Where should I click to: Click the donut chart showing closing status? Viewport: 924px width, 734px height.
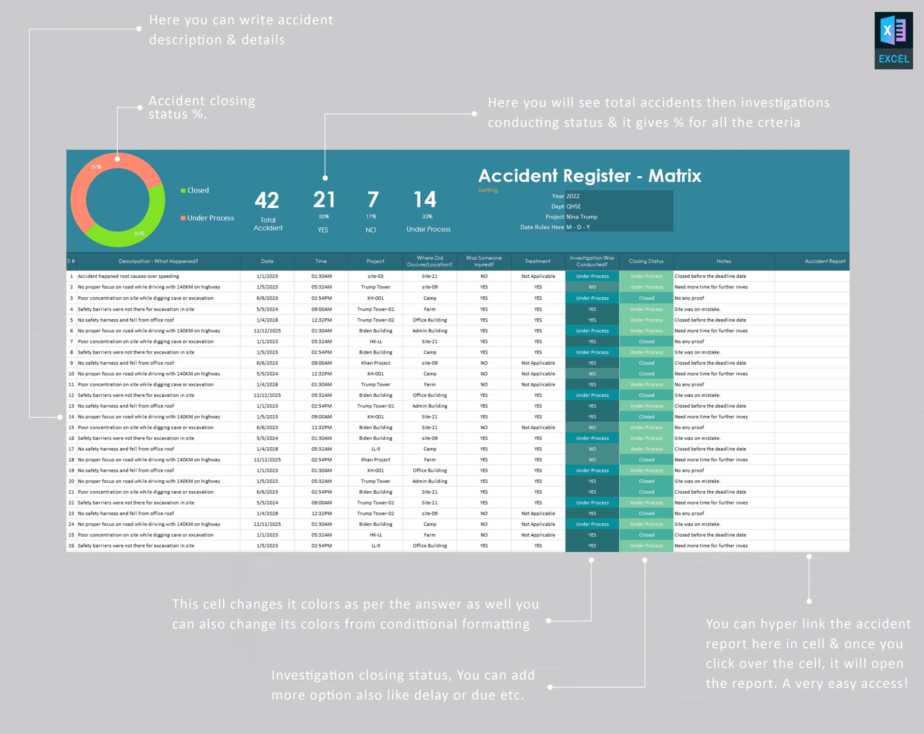click(x=117, y=200)
